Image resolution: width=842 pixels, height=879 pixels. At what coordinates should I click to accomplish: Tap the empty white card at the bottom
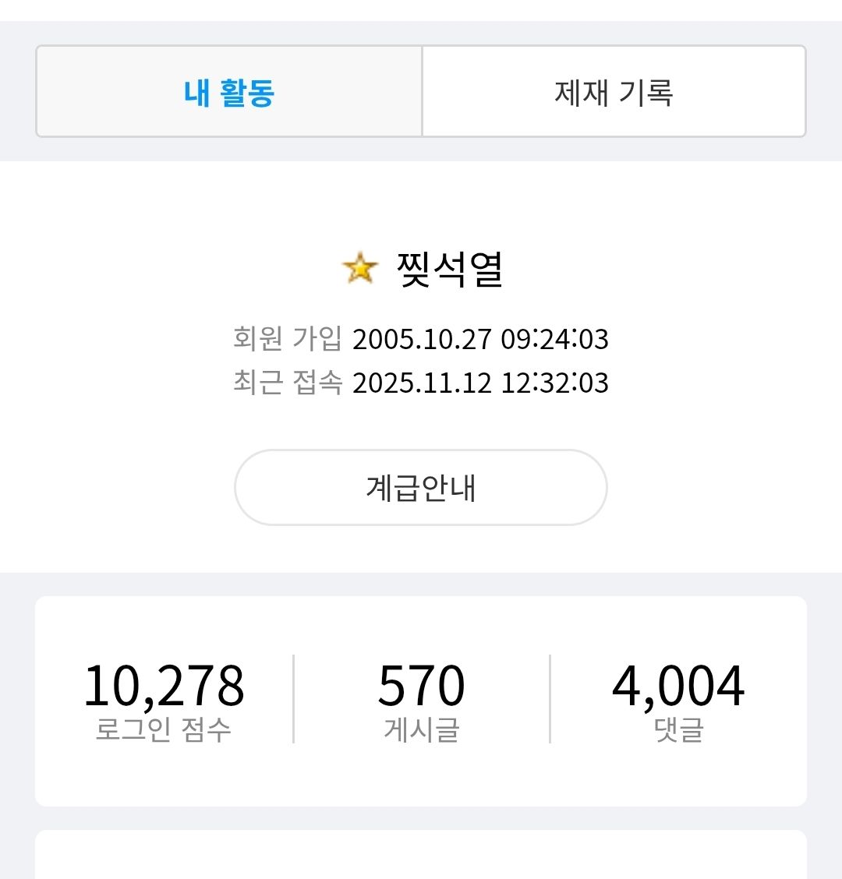click(x=421, y=856)
